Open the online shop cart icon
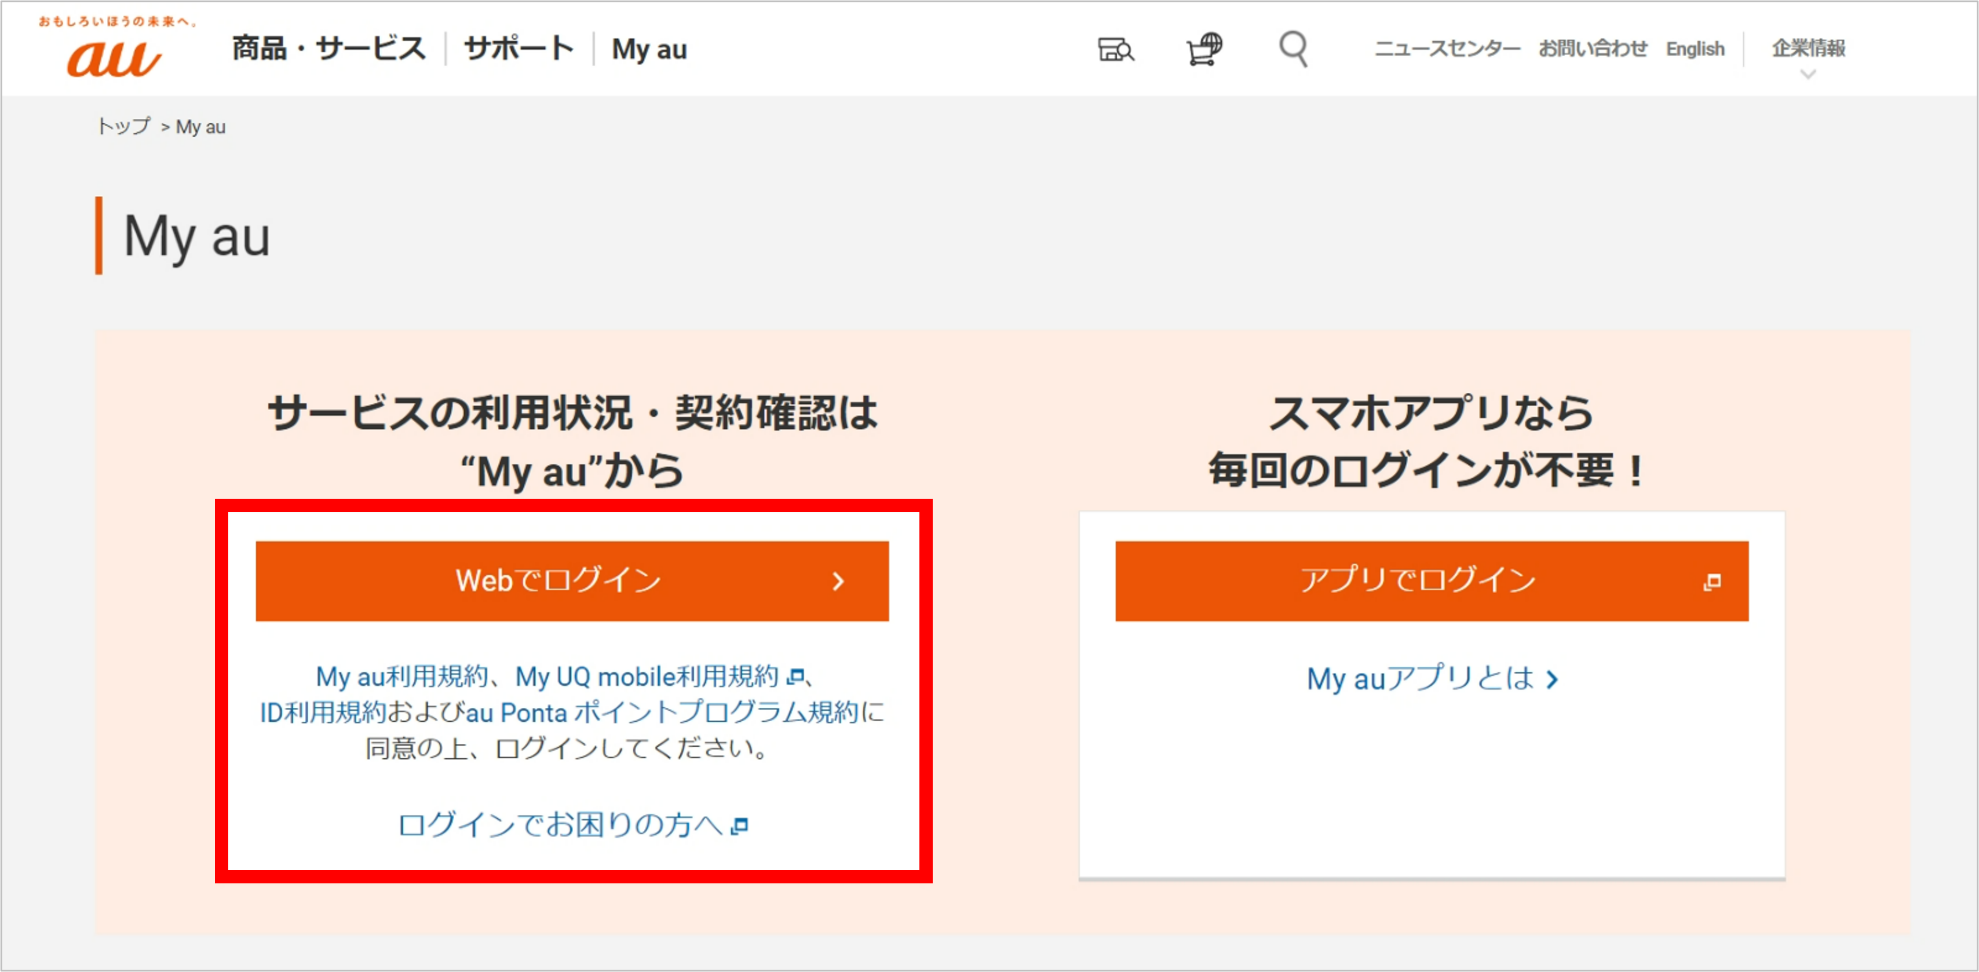This screenshot has width=1979, height=972. (1204, 49)
